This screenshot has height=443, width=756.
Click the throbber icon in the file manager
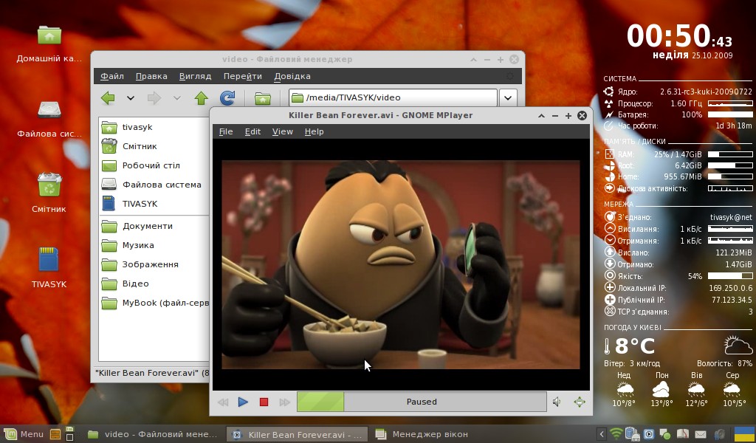pos(510,76)
